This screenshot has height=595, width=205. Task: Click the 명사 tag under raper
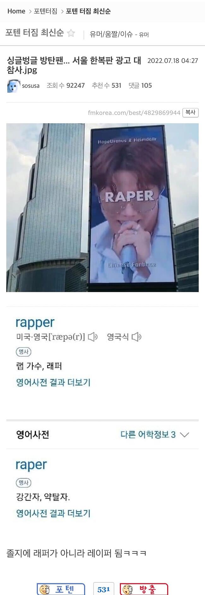point(24,483)
